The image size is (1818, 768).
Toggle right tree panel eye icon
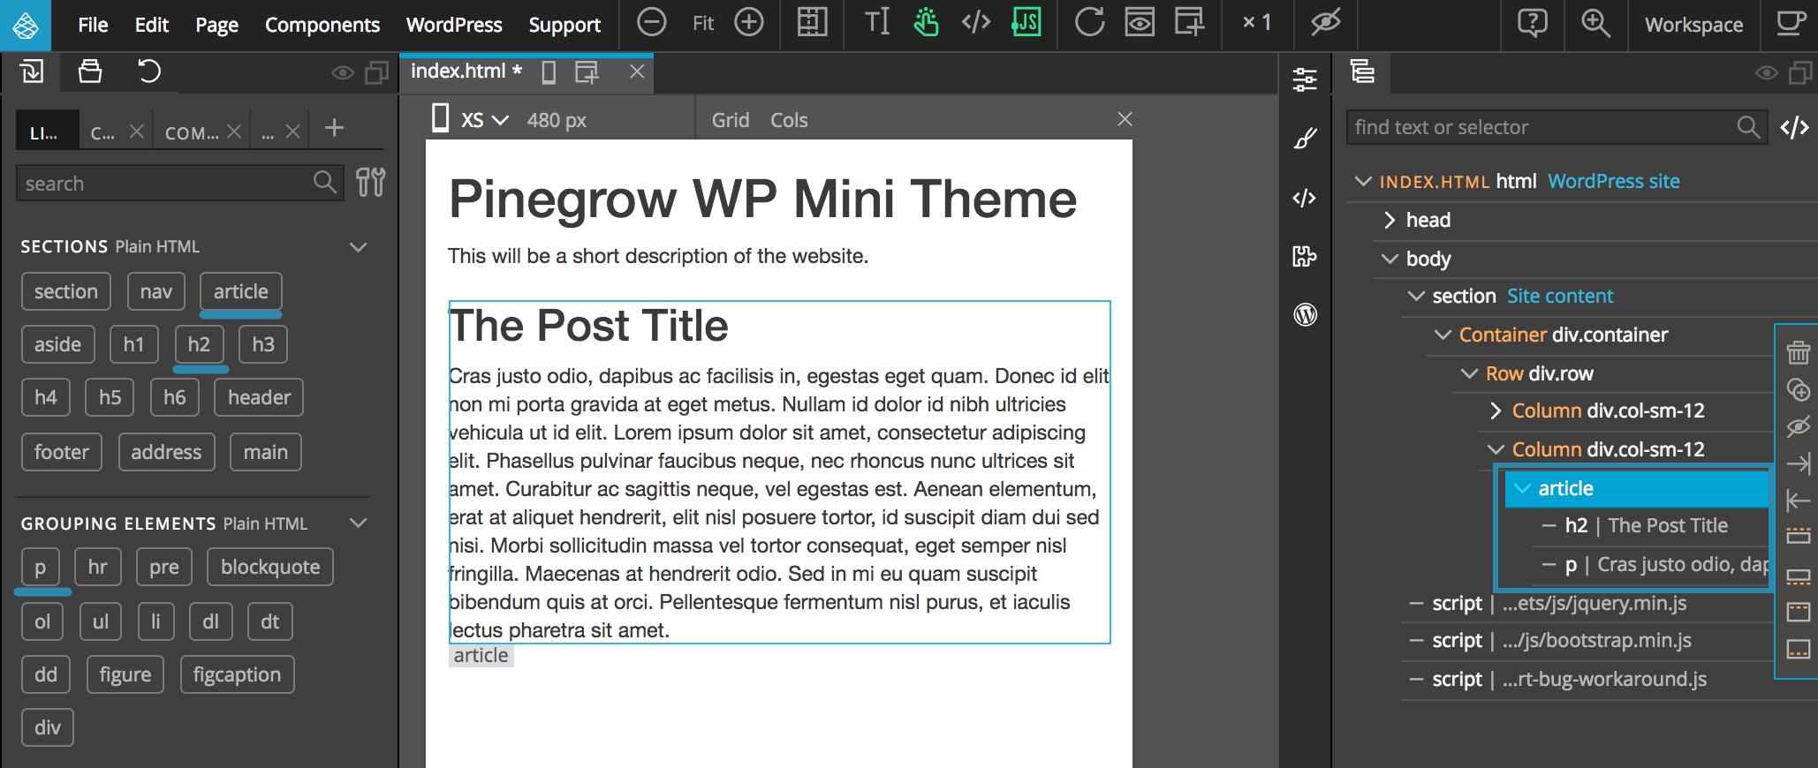1767,72
